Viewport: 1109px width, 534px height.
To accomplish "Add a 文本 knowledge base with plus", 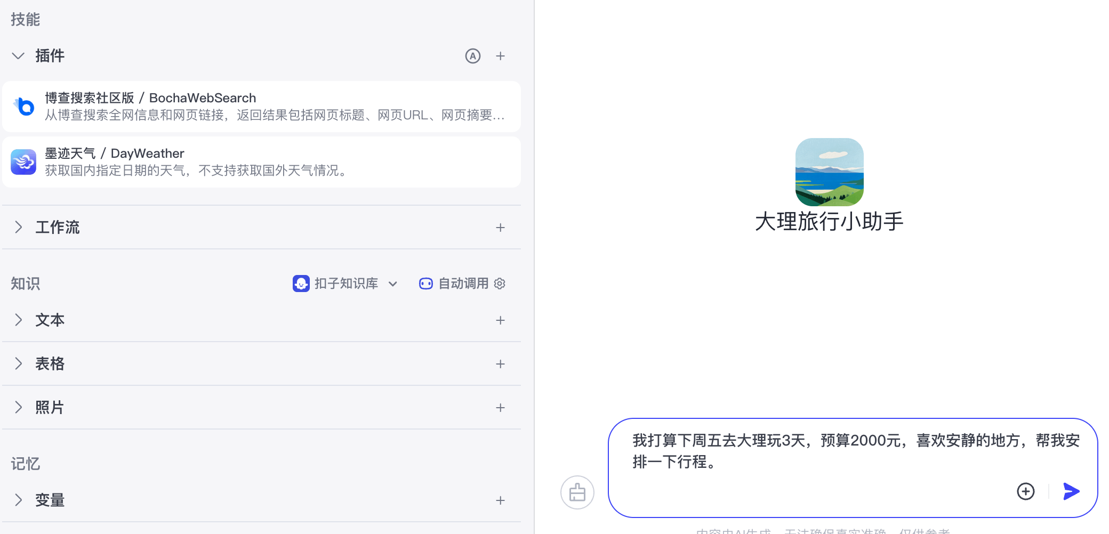I will (500, 320).
